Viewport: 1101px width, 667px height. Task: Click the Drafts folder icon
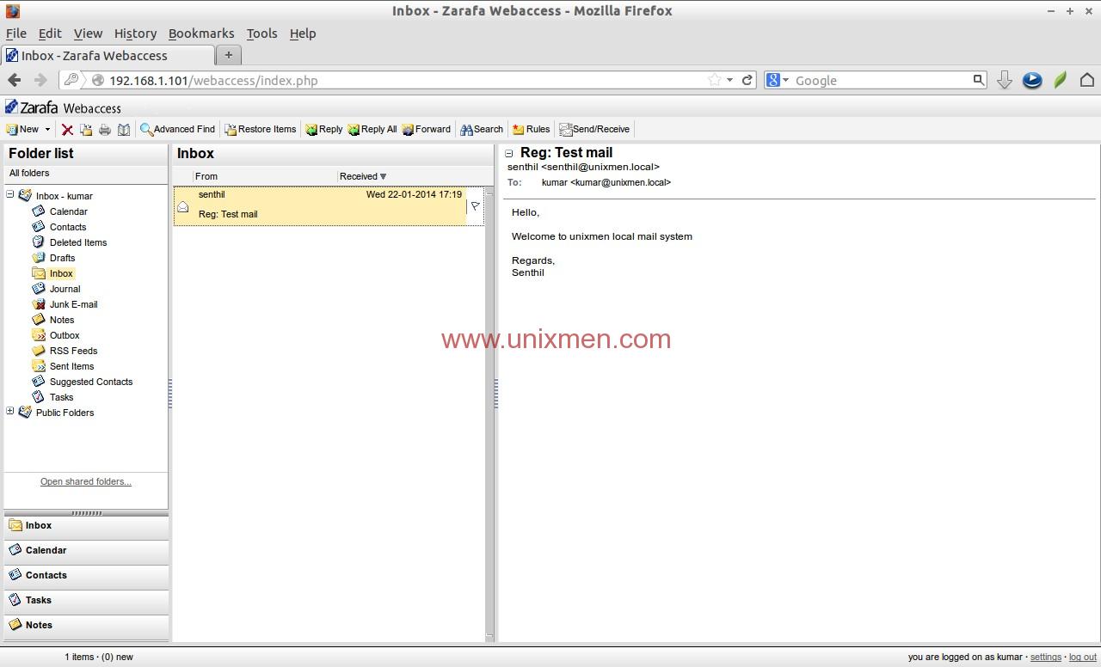(39, 258)
